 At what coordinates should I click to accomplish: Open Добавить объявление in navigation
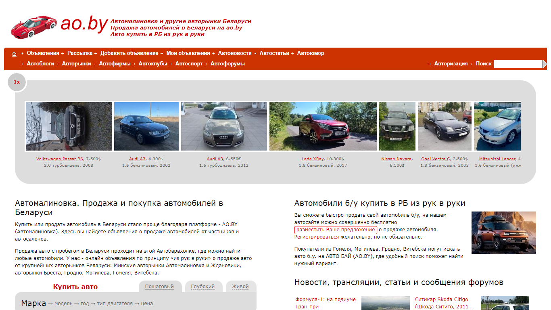pos(129,53)
